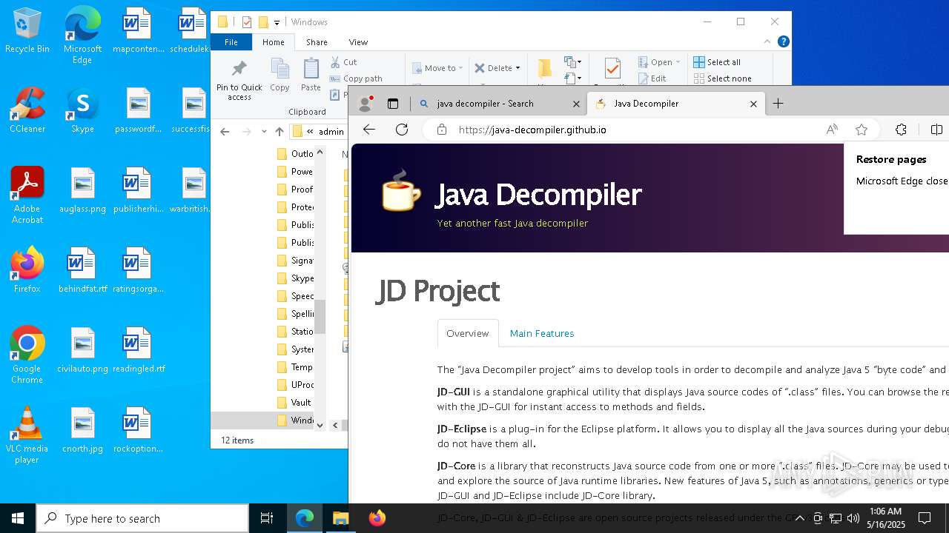
Task: Click Copy path in Explorer ribbon
Action: 356,78
